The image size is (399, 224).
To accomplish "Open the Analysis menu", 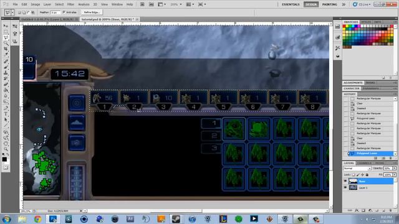I will pyautogui.click(x=84, y=4).
